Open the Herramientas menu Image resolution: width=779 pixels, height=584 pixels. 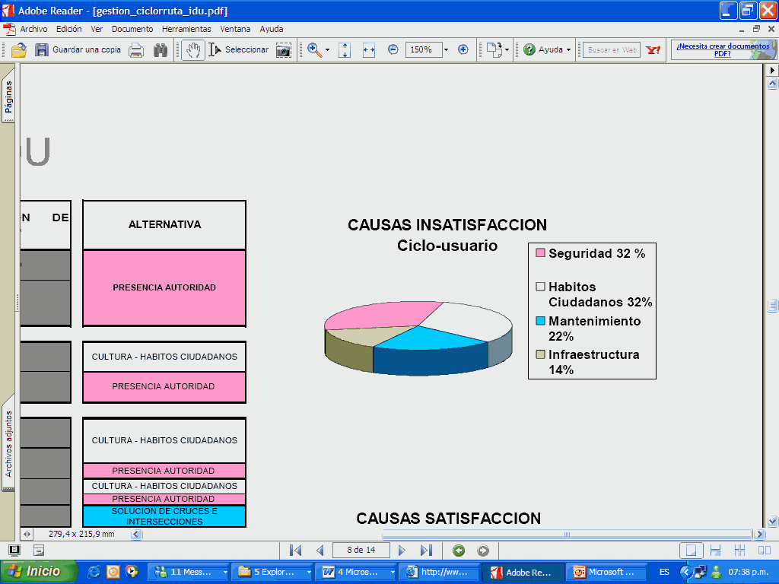186,29
